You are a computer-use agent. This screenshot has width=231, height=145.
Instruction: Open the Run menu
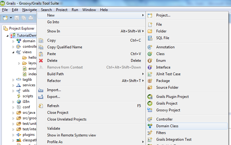(75, 10)
